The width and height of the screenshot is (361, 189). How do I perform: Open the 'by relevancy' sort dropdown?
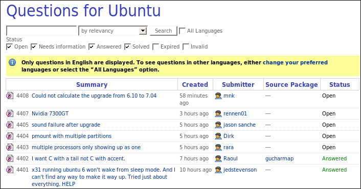(113, 31)
